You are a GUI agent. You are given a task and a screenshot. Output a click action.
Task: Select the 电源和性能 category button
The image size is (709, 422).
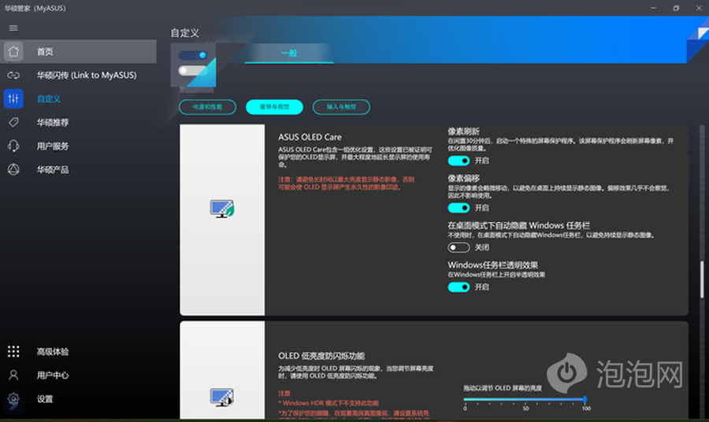[207, 107]
